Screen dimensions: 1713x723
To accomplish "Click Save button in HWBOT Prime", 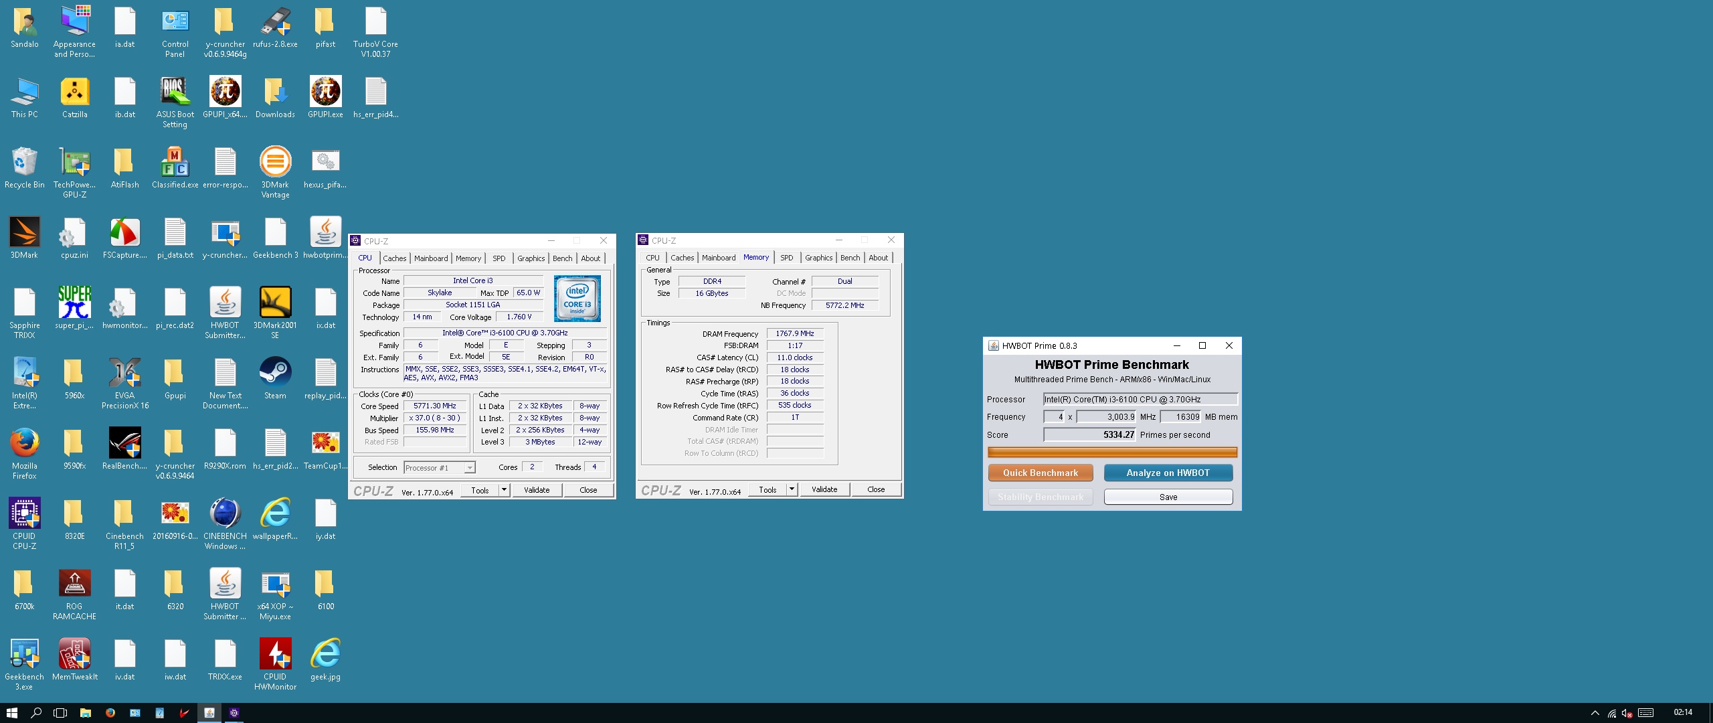I will (x=1168, y=497).
